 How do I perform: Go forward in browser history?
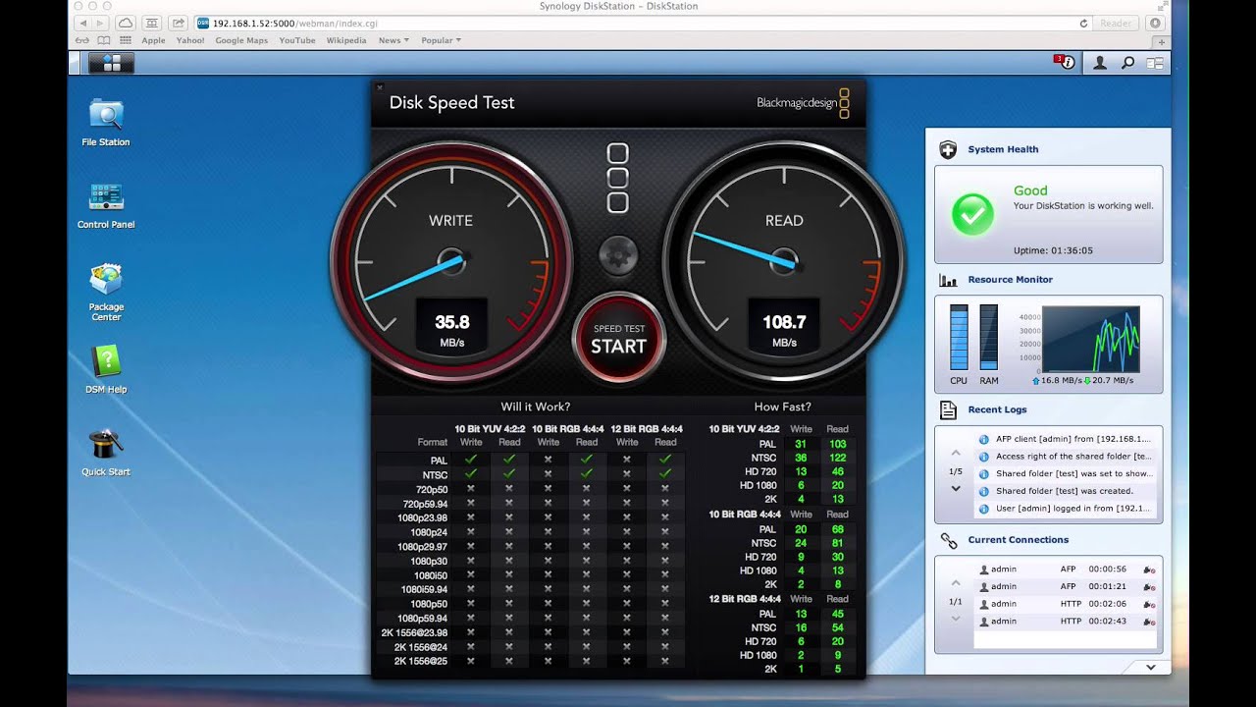(100, 23)
